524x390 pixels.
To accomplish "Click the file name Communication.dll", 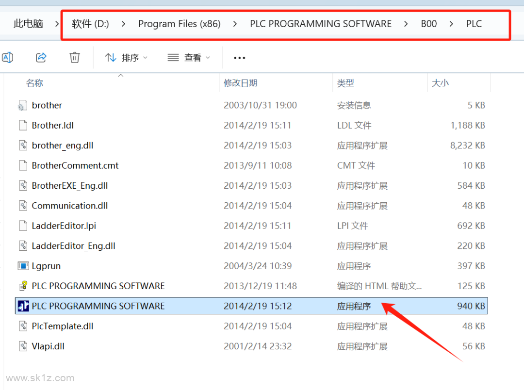I will coord(70,206).
